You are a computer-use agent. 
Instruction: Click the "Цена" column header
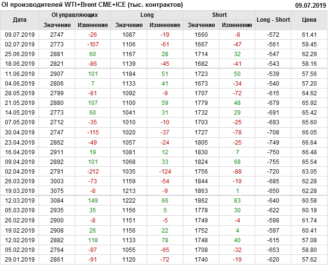[x=309, y=20]
